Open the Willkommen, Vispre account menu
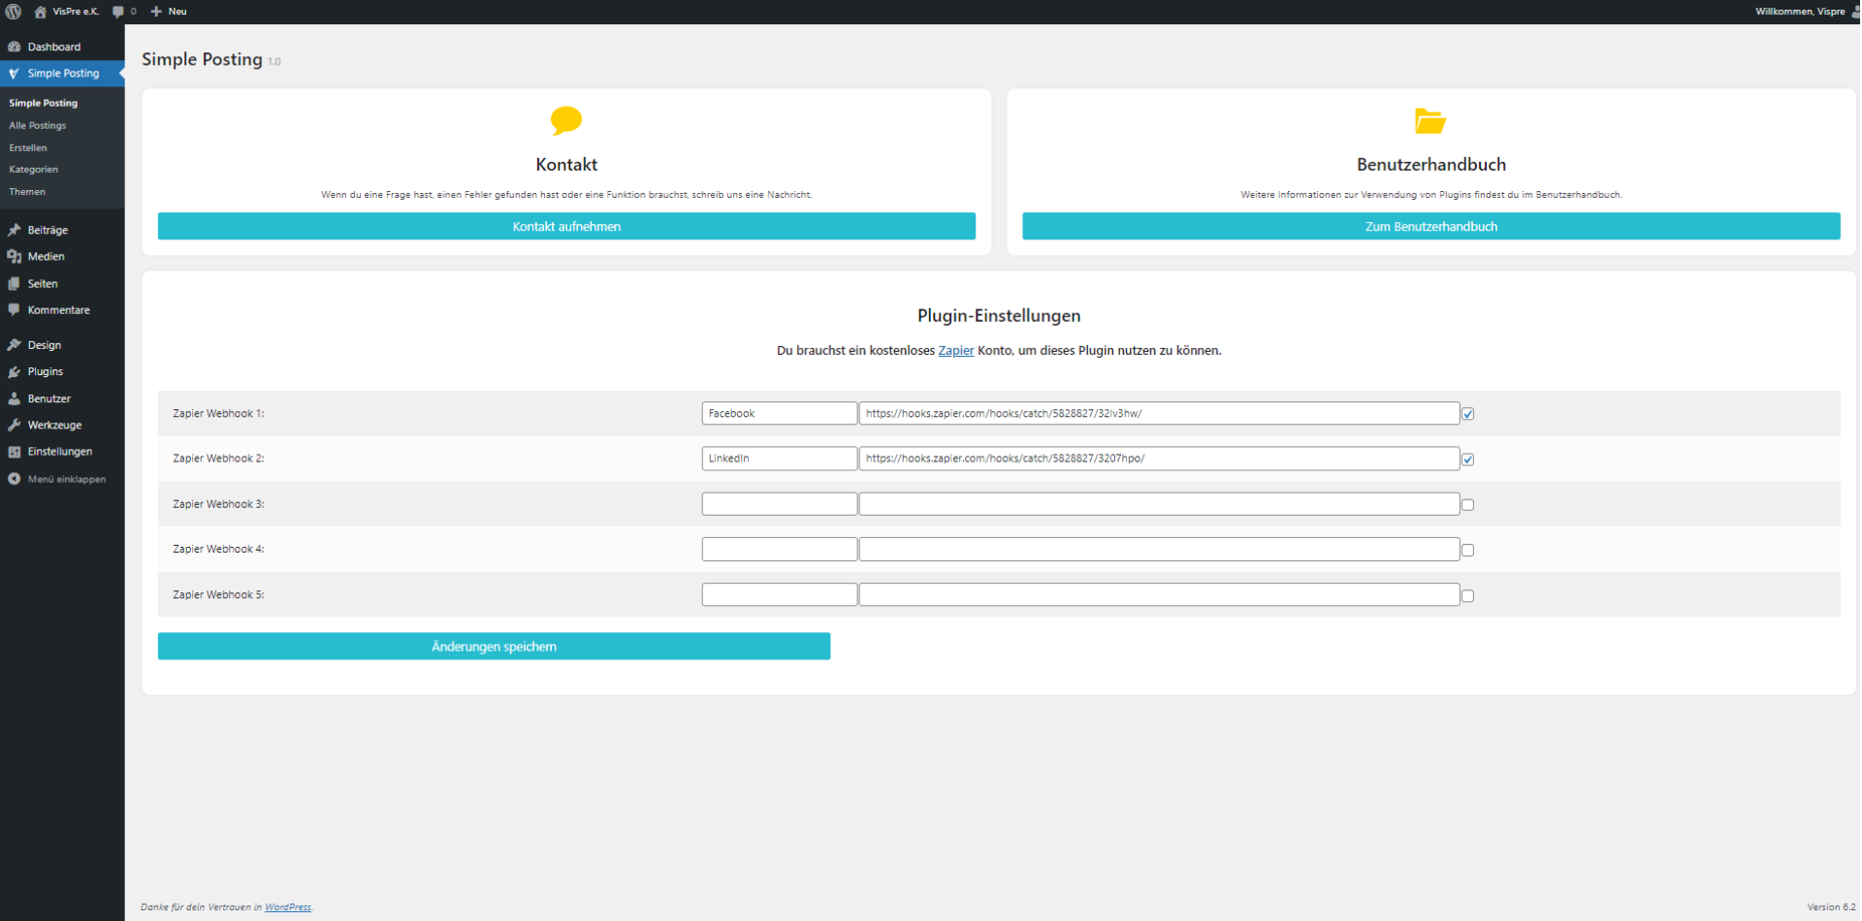 point(1806,12)
